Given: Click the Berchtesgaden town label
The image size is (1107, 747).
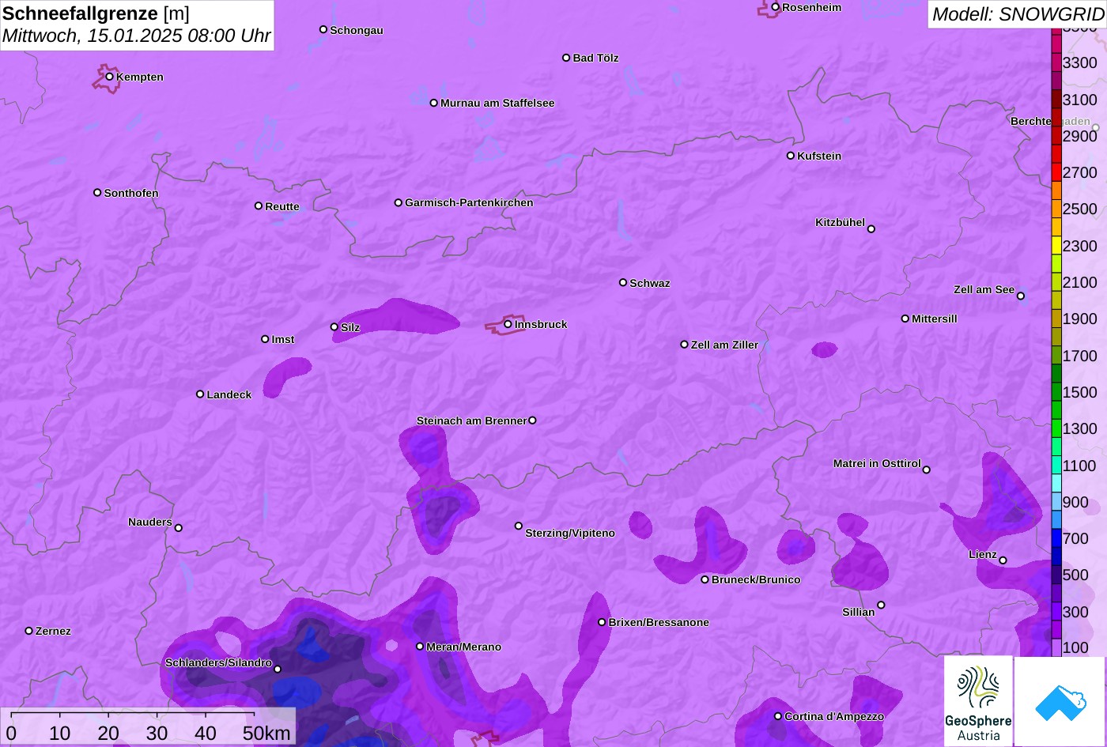Looking at the screenshot, I should 1050,121.
